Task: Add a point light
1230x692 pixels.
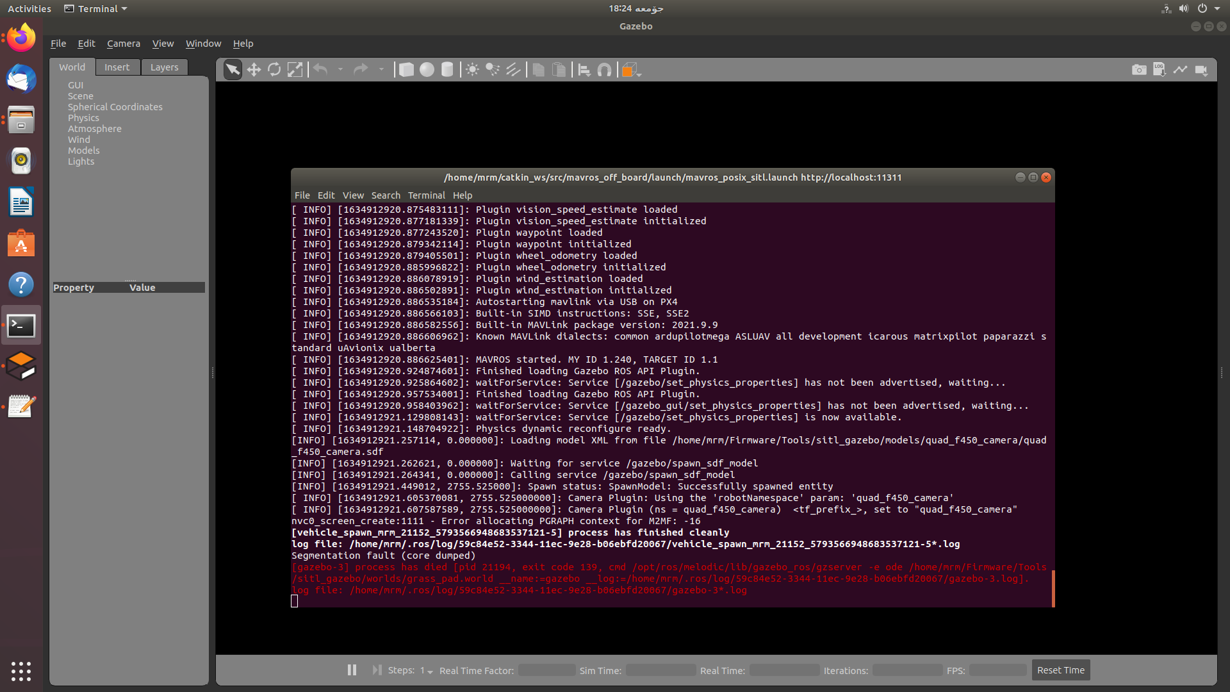Action: coord(472,70)
